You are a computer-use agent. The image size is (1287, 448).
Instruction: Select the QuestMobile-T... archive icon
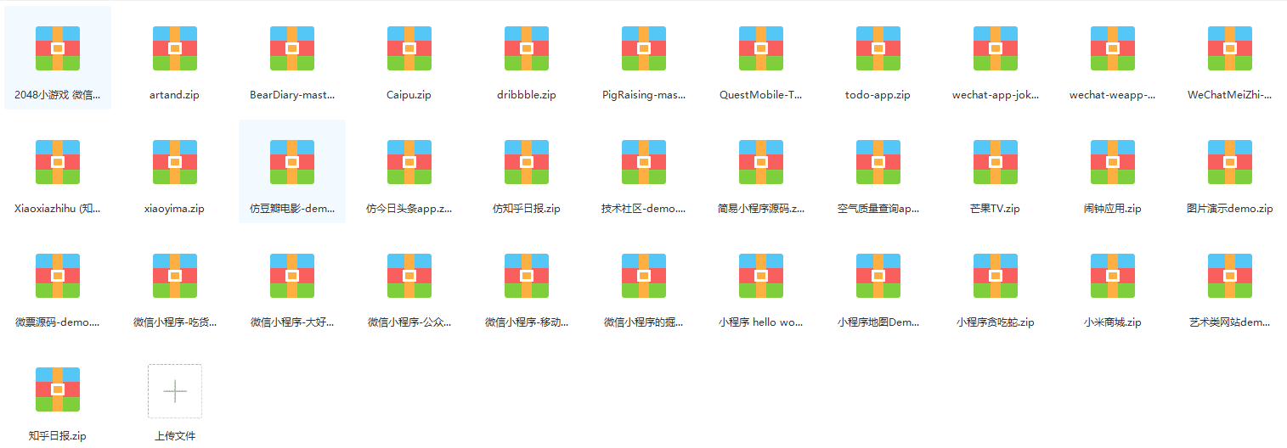761,48
